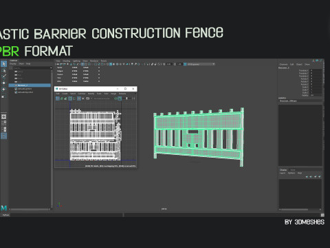
Task: Choose the Rotate tool in toolbox
Action: [x=4, y=90]
